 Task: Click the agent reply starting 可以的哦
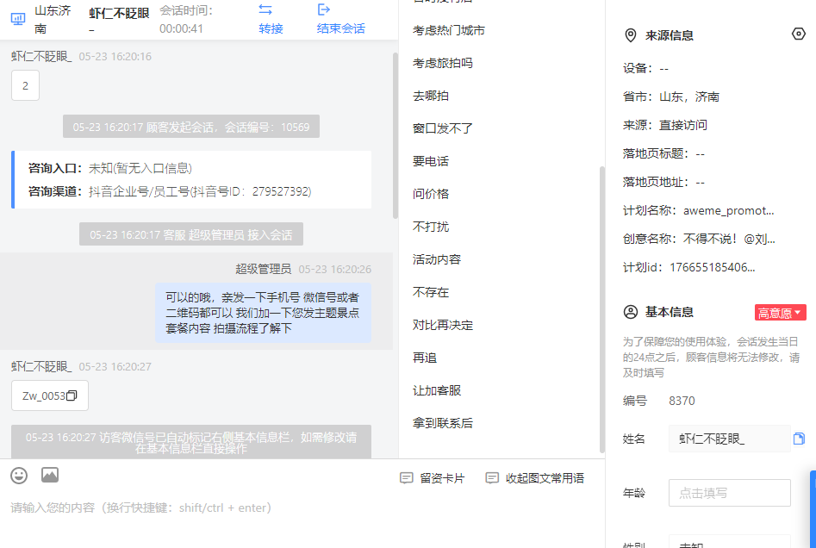(263, 313)
